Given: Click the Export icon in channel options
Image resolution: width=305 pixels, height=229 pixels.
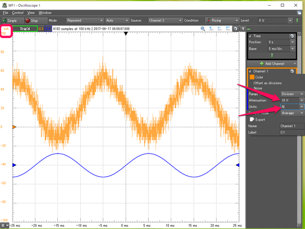Looking at the screenshot, I should pyautogui.click(x=252, y=119).
